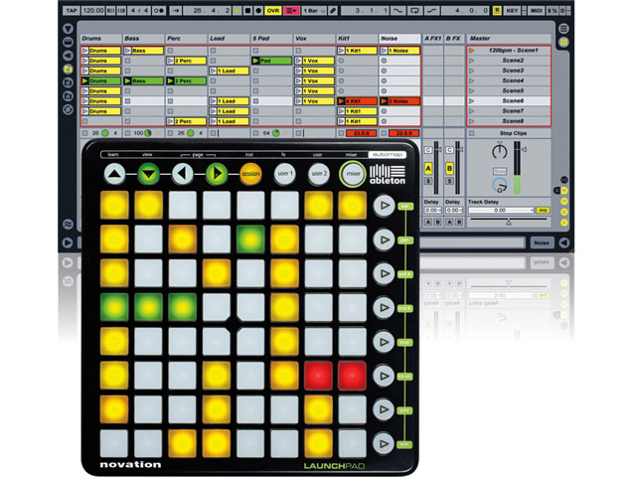Show or hide the In/Out section (IO circle)
Viewport: 636px width, 477px height.
[564, 180]
